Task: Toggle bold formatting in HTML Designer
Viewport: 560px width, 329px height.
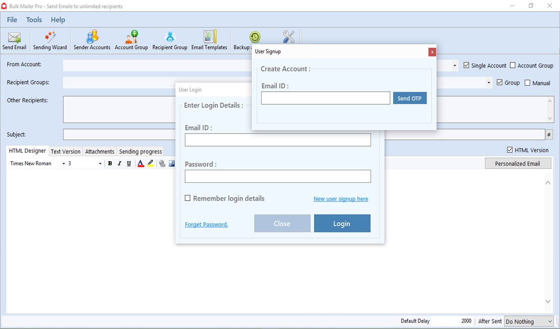Action: tap(110, 163)
